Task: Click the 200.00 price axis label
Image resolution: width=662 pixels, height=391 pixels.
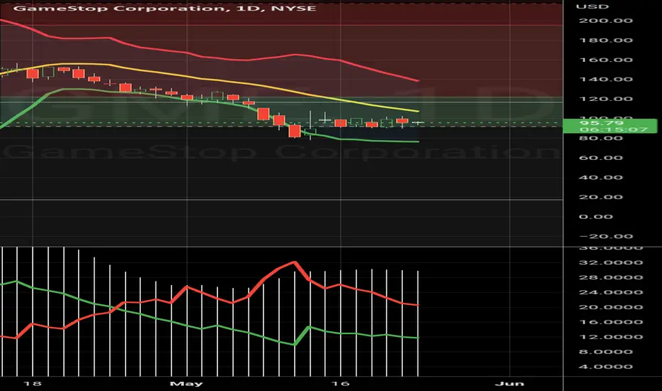Action: (605, 21)
